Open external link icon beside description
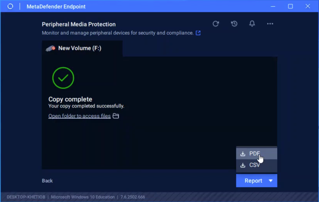This screenshot has height=202, width=319. point(198,33)
